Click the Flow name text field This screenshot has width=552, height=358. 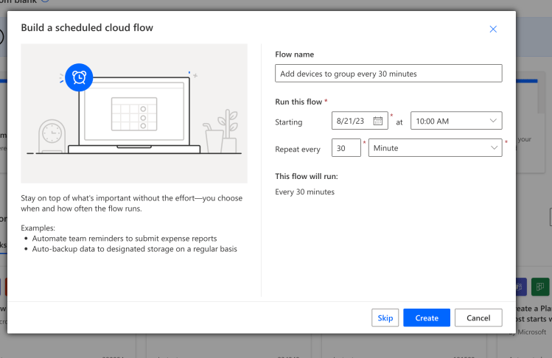click(388, 74)
